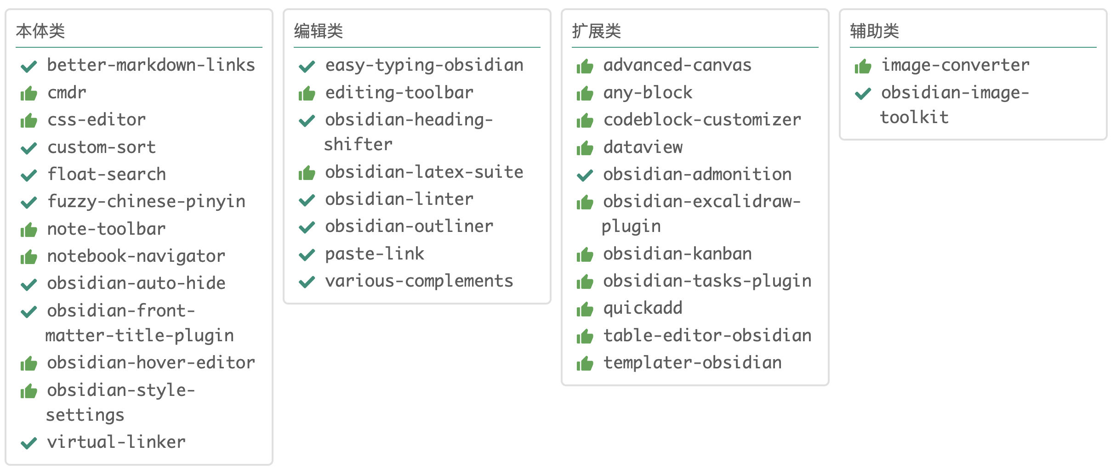Click the thumbs-up icon beside editing-toolbar

pyautogui.click(x=307, y=94)
